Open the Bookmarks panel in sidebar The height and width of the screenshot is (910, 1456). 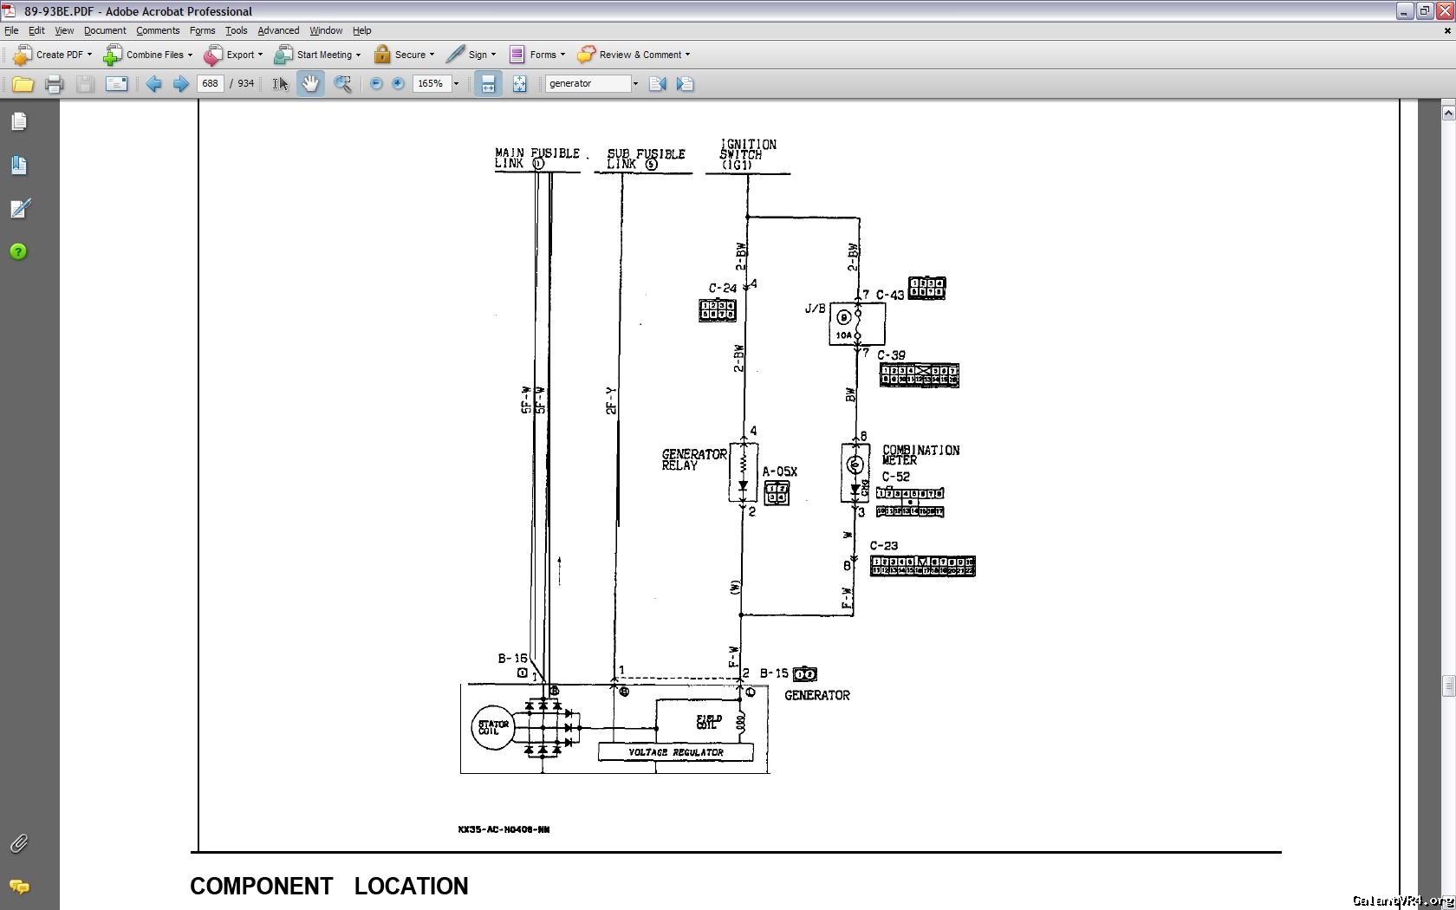tap(19, 166)
